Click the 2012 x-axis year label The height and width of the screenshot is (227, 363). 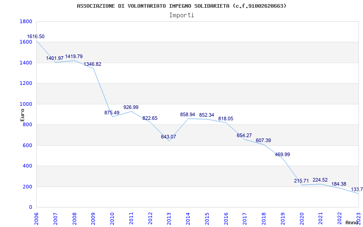coord(150,218)
